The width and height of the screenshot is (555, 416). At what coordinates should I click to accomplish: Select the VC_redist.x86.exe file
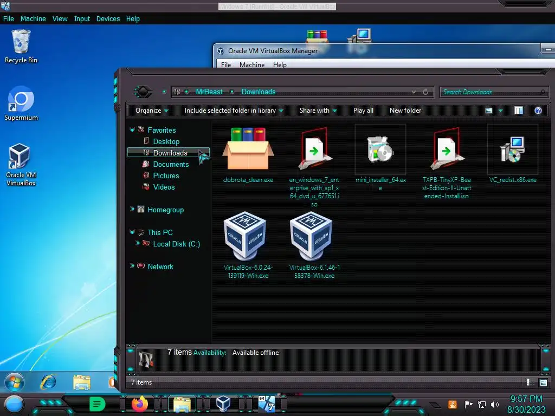point(513,149)
